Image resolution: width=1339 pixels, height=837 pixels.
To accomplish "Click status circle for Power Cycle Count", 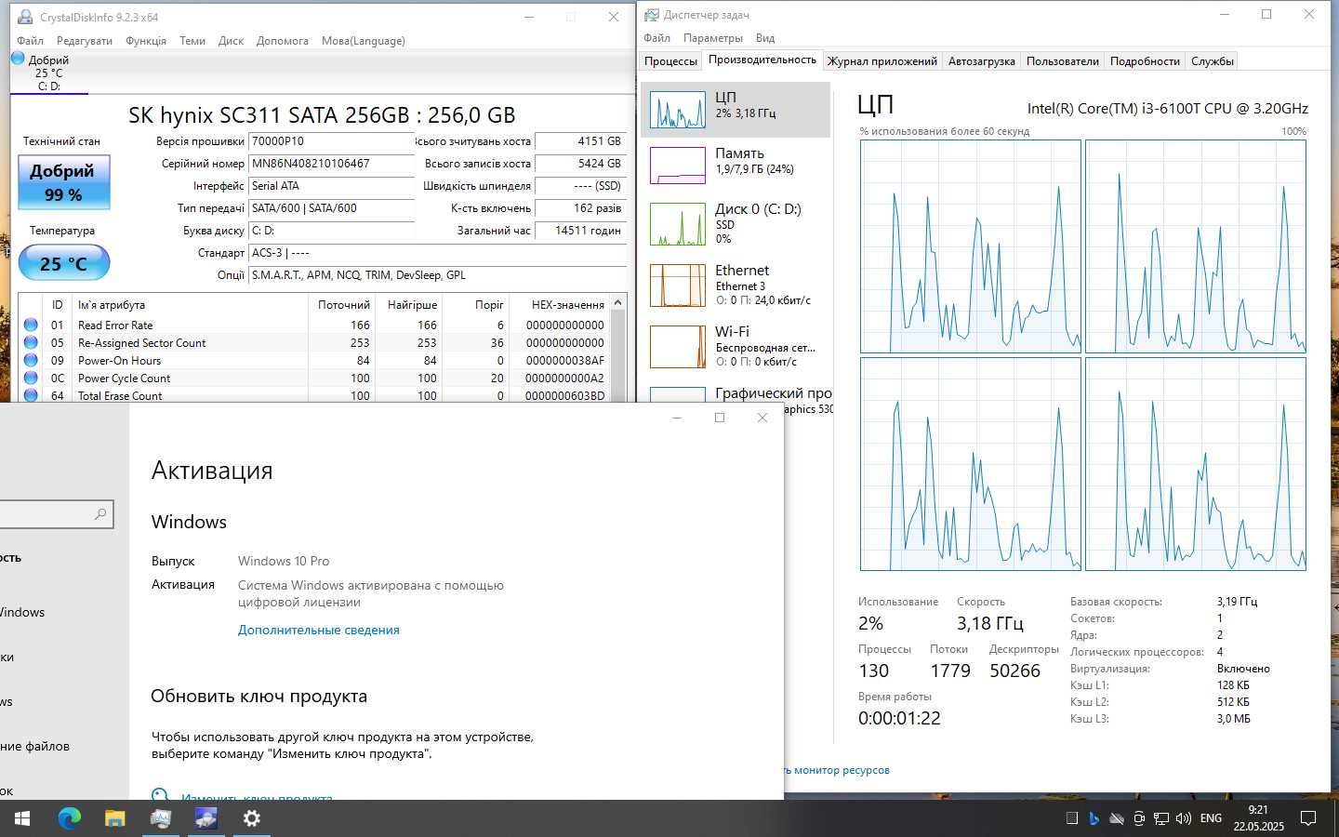I will pyautogui.click(x=31, y=378).
